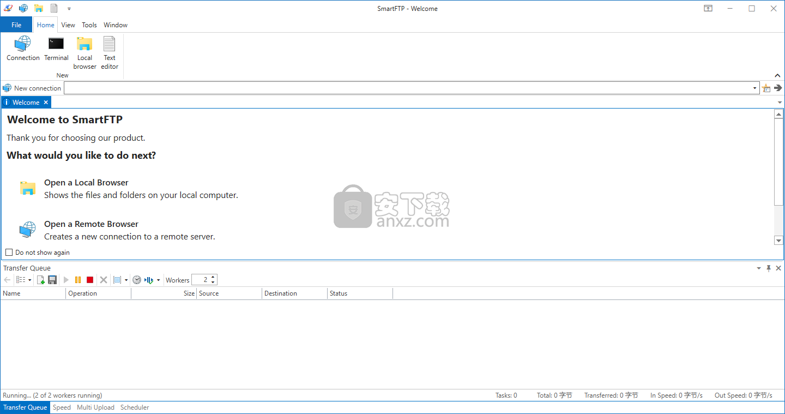
Task: Collapse the ribbon using the chevron
Action: [778, 75]
